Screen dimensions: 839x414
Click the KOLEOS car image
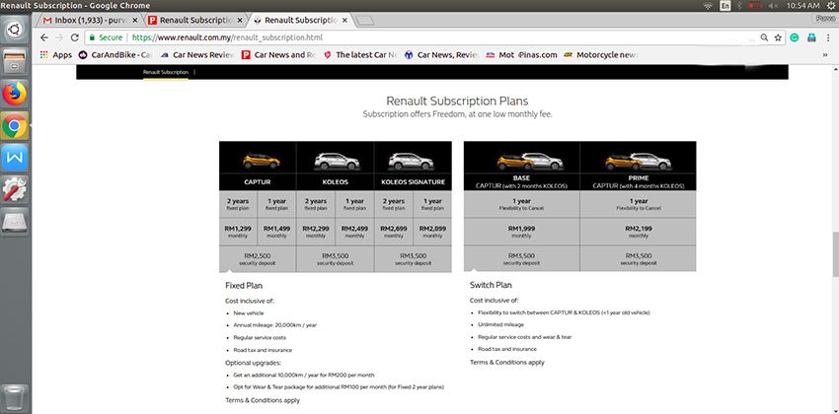coord(338,161)
